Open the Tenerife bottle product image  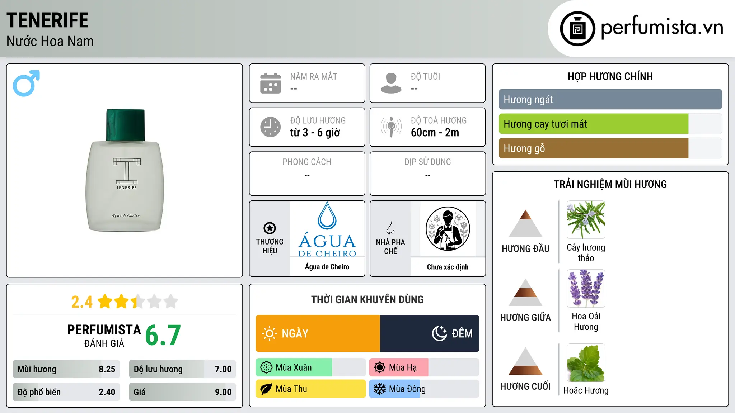point(125,170)
